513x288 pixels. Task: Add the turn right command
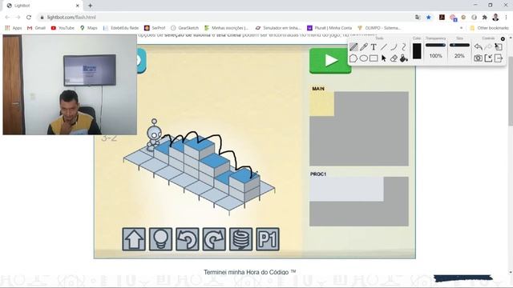point(214,239)
